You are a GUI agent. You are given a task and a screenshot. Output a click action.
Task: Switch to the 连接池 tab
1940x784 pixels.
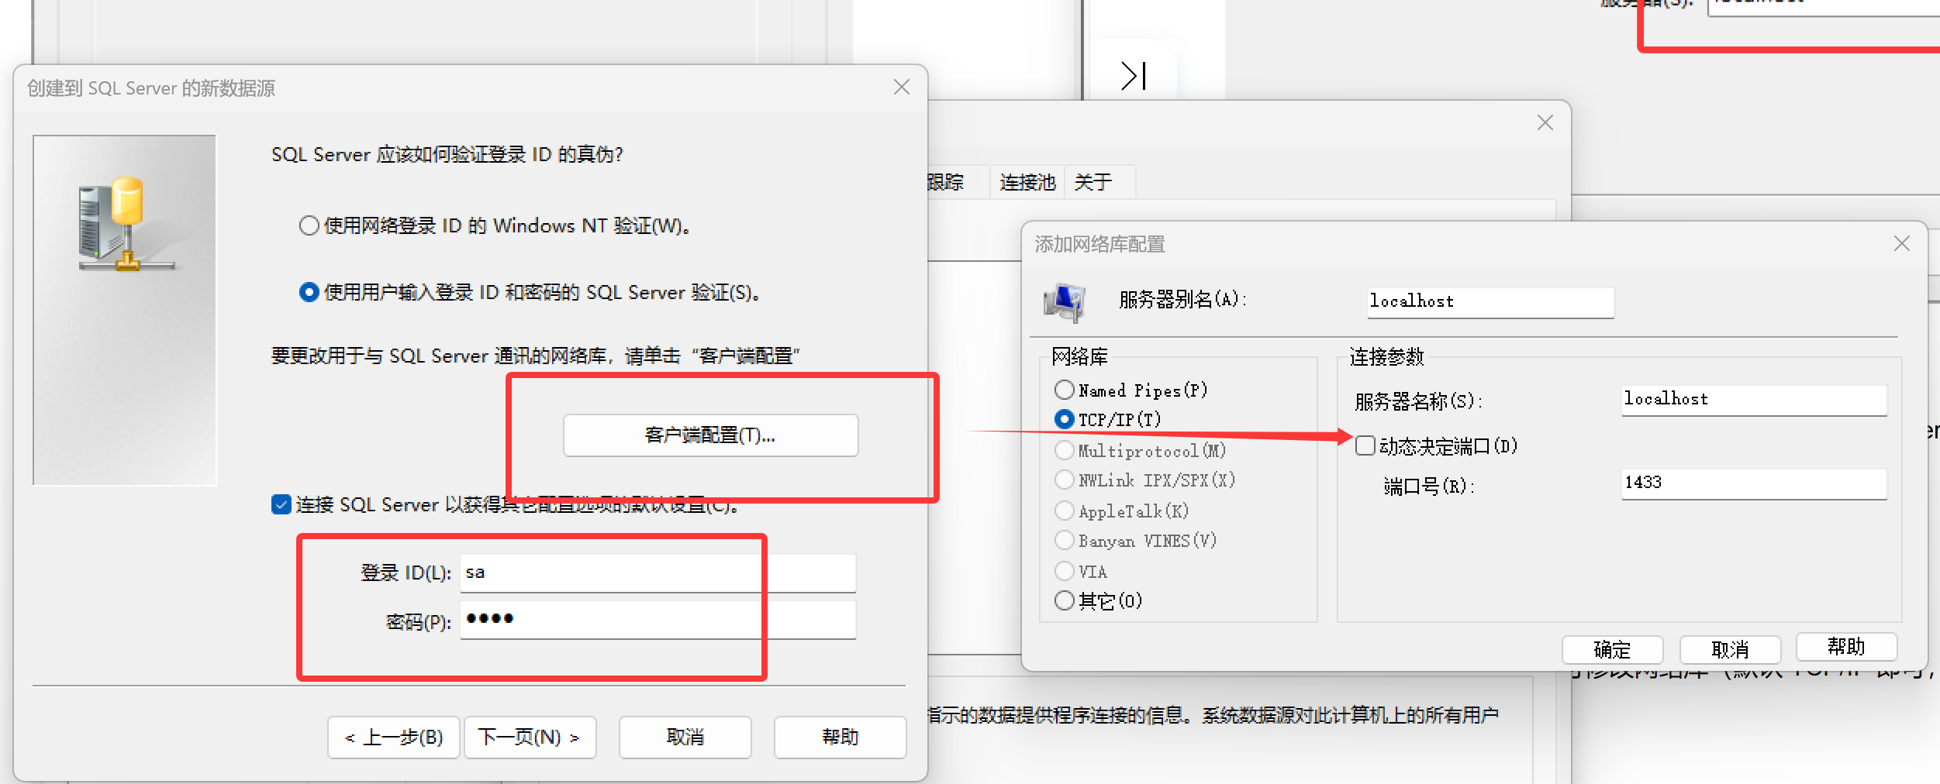1027,182
